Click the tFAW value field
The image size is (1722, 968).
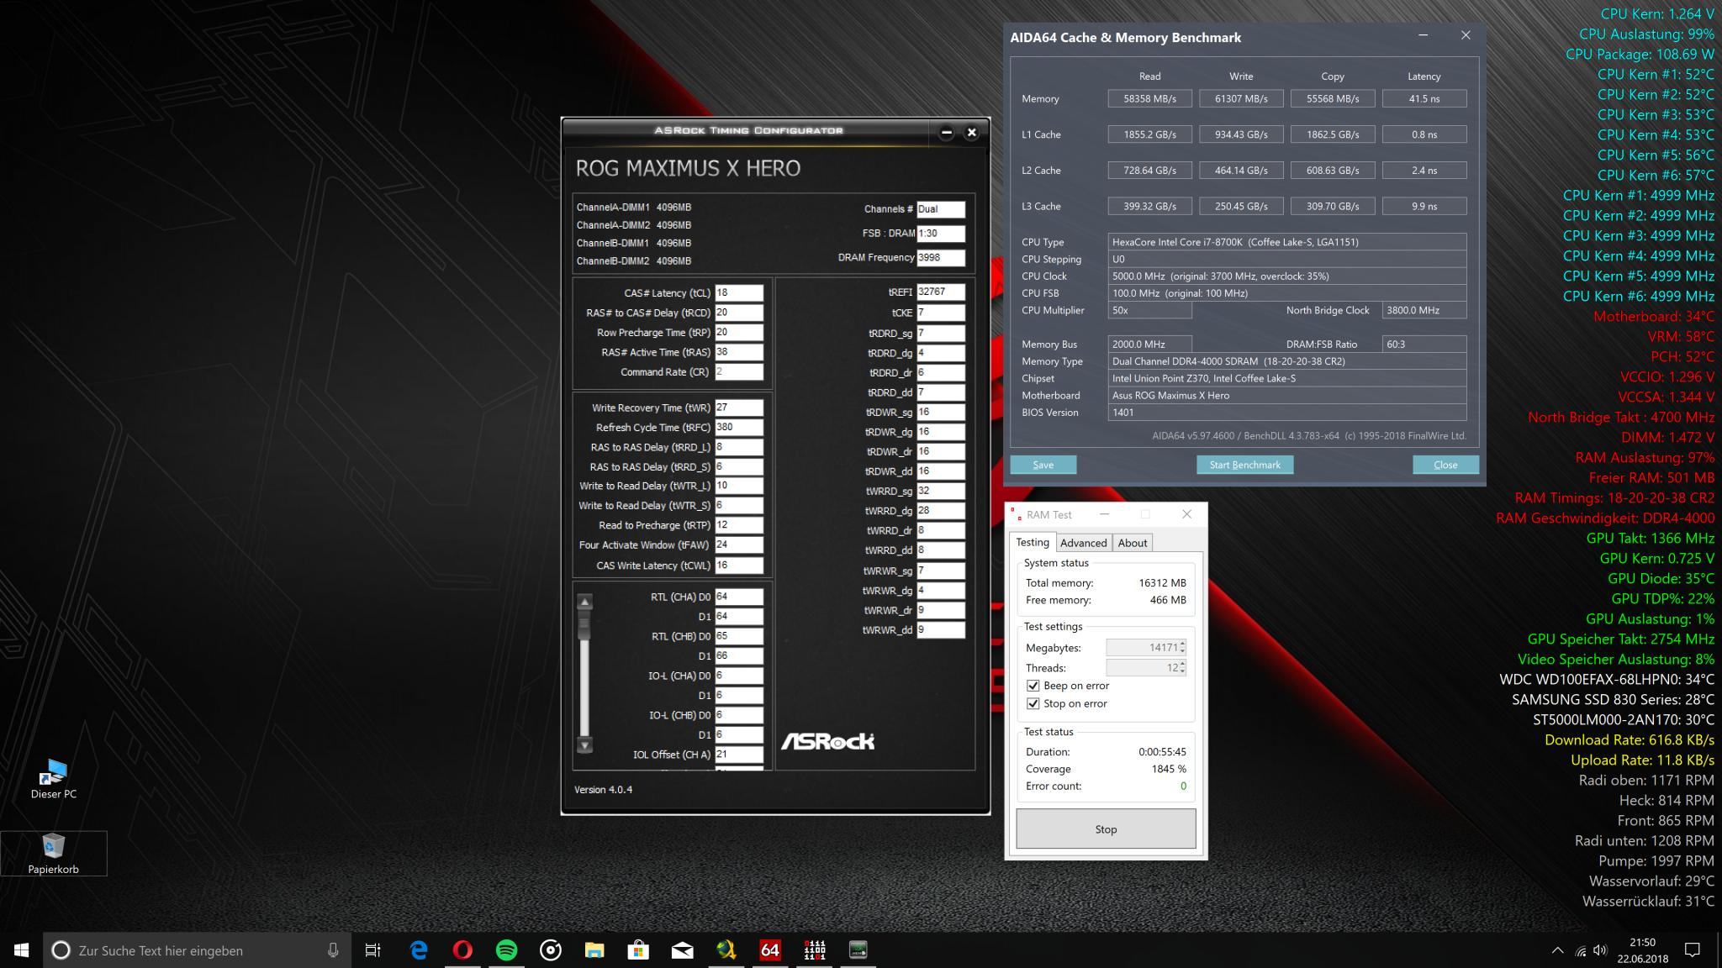click(x=739, y=544)
